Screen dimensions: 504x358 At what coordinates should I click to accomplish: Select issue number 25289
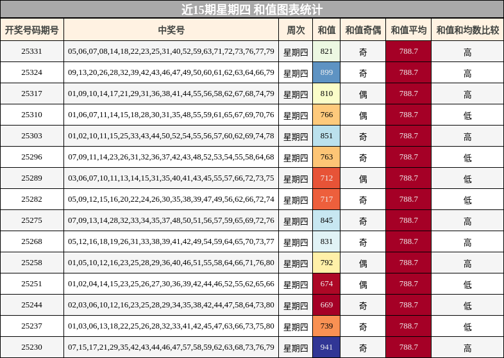tap(32, 178)
